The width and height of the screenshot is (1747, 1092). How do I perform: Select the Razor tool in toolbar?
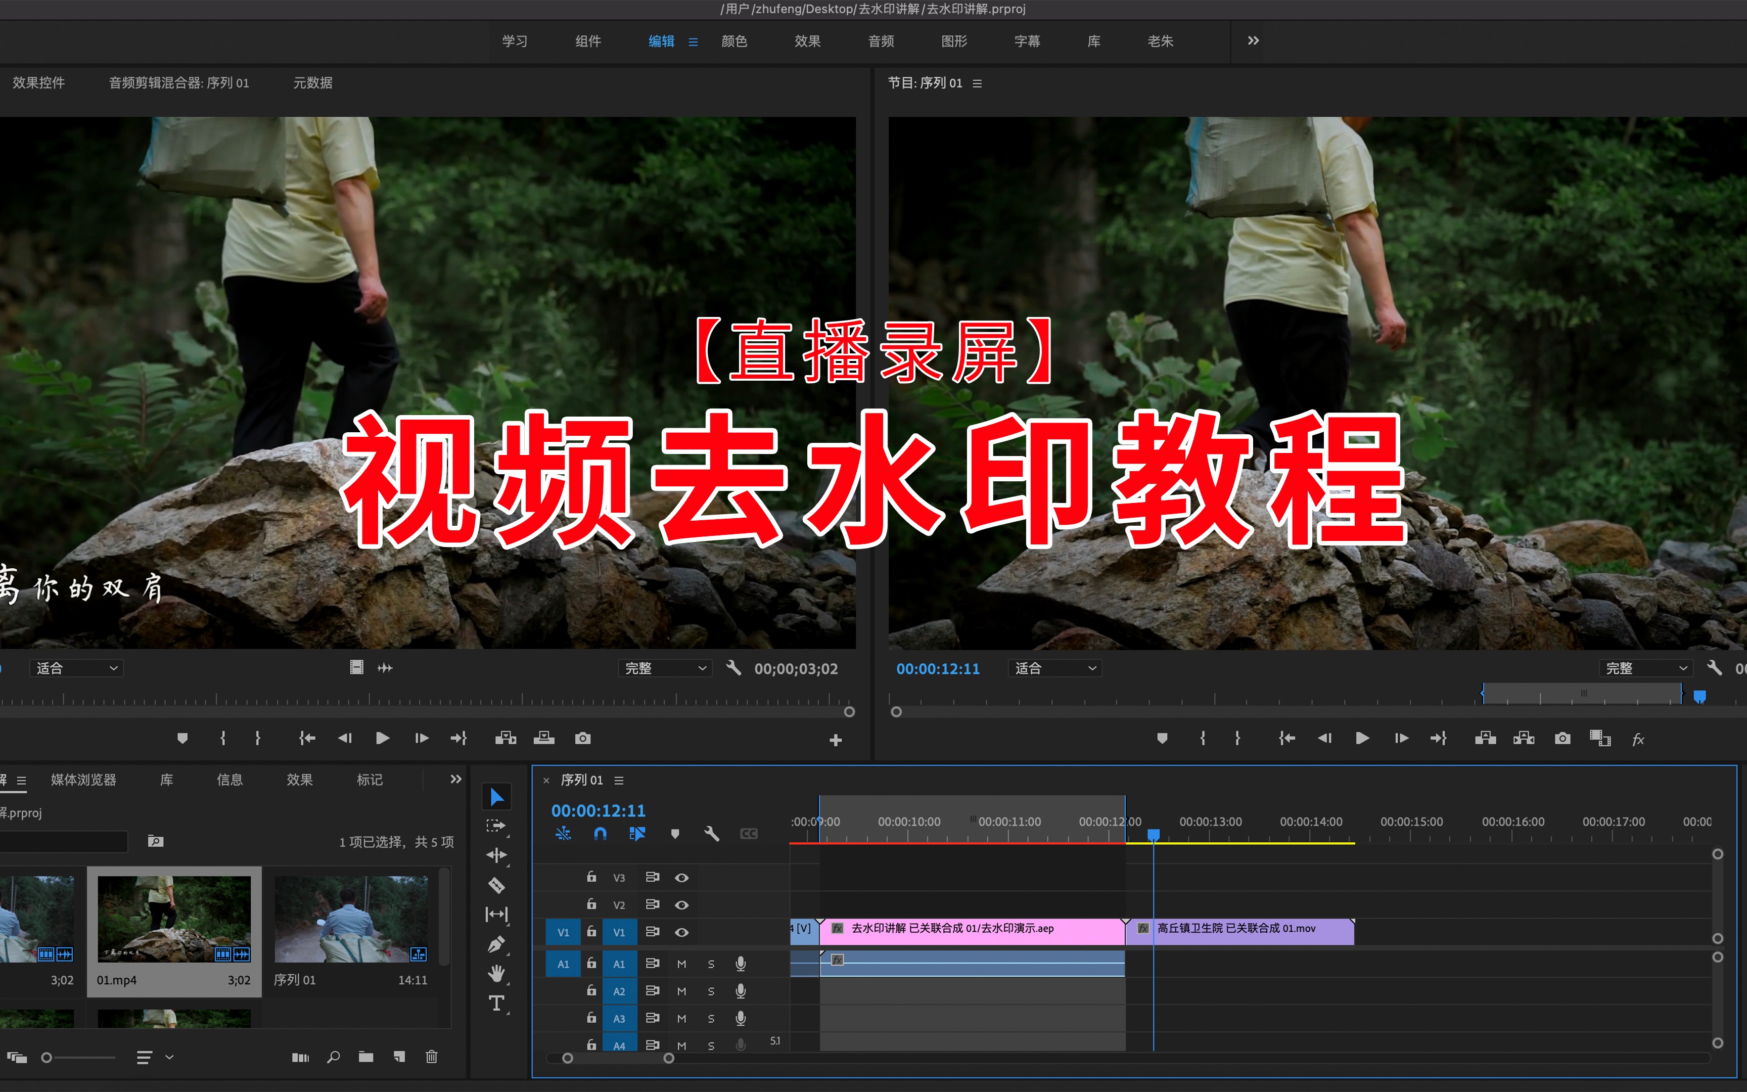coord(497,885)
